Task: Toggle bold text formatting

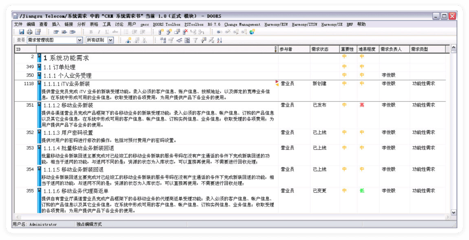Action: tap(91, 31)
